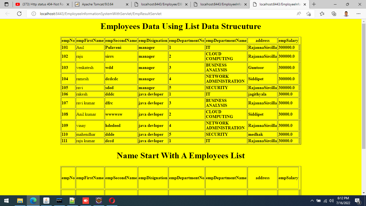Viewport: 366px width, 206px height.
Task: View site information icon in address bar
Action: coord(34,14)
